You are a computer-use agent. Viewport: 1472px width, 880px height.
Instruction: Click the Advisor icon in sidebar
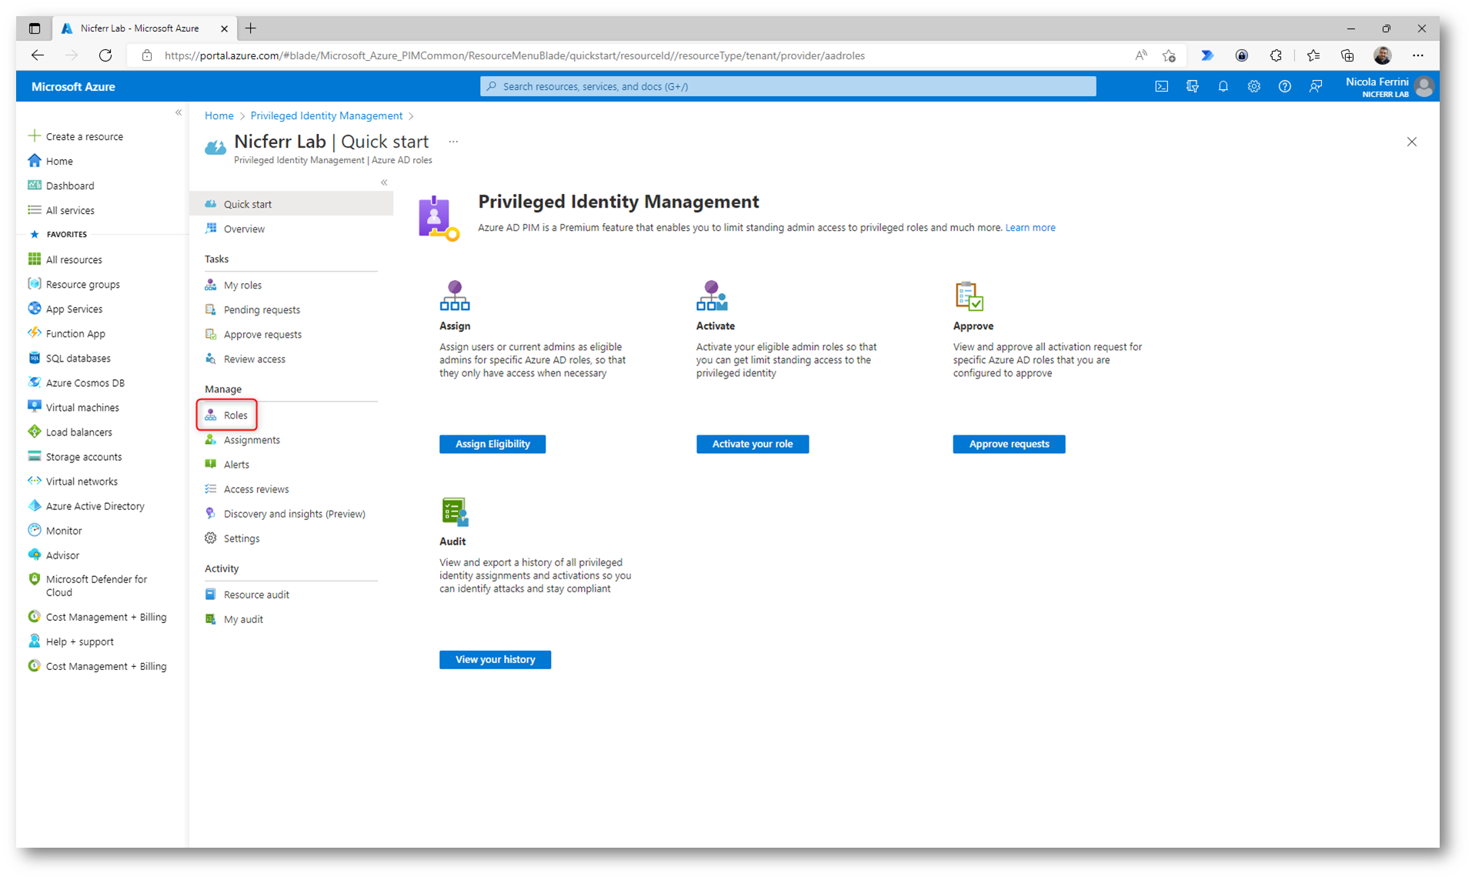[x=34, y=555]
